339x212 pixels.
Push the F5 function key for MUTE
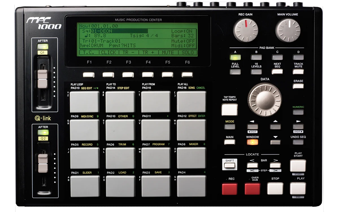pyautogui.click(x=168, y=75)
